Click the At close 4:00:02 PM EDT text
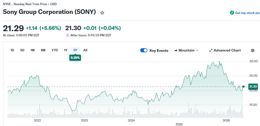Image resolution: width=260 pixels, height=126 pixels. pyautogui.click(x=21, y=35)
